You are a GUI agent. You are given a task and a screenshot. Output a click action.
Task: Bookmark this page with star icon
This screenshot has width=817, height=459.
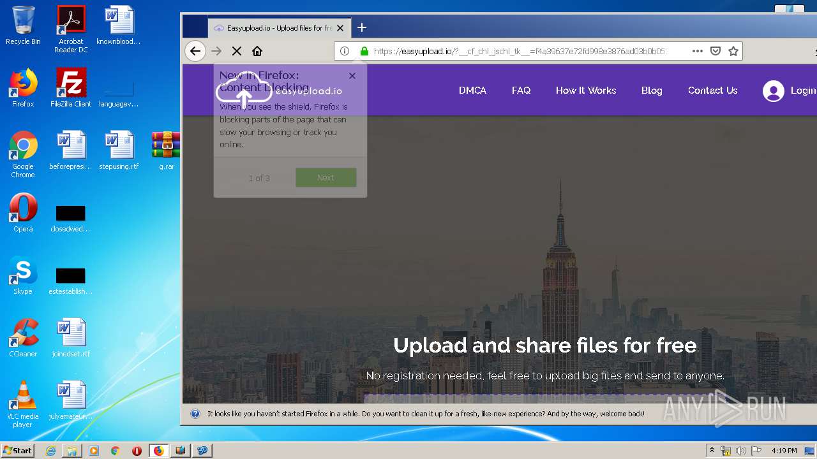click(x=733, y=51)
